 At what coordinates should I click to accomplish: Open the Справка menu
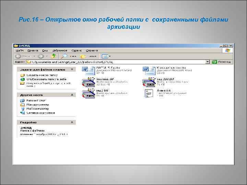(92, 50)
